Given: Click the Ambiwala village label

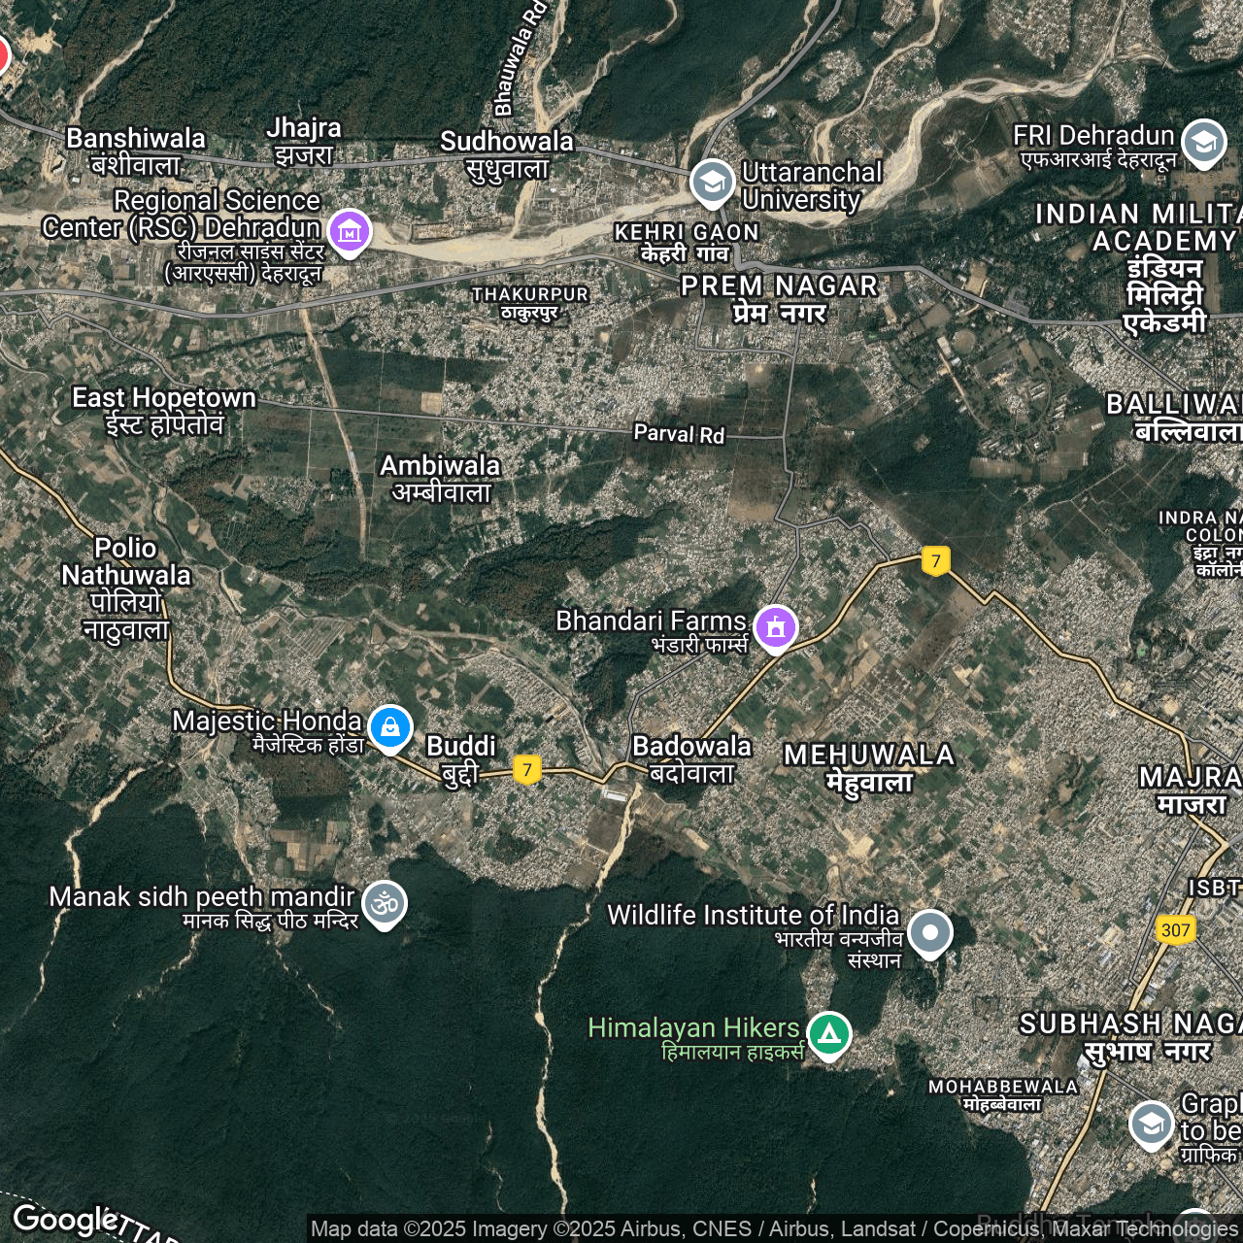Looking at the screenshot, I should coord(440,478).
